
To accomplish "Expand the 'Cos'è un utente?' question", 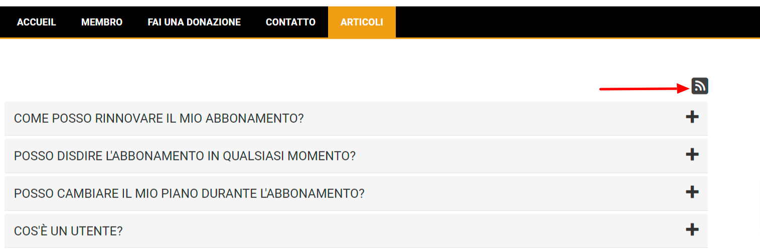I will pyautogui.click(x=69, y=231).
